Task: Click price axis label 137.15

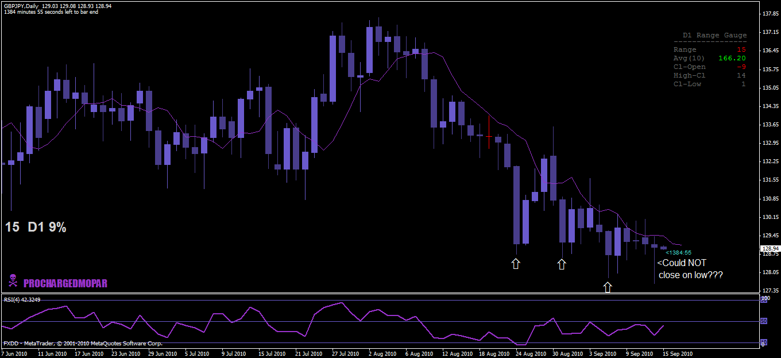Action: coord(770,32)
